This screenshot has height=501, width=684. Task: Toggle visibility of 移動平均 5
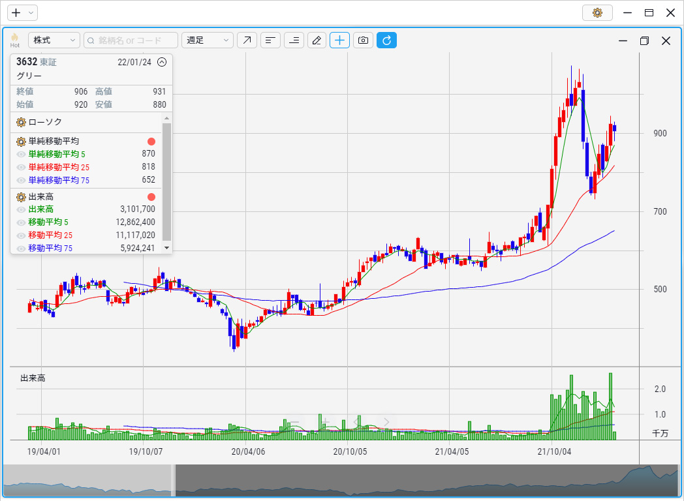coord(20,222)
